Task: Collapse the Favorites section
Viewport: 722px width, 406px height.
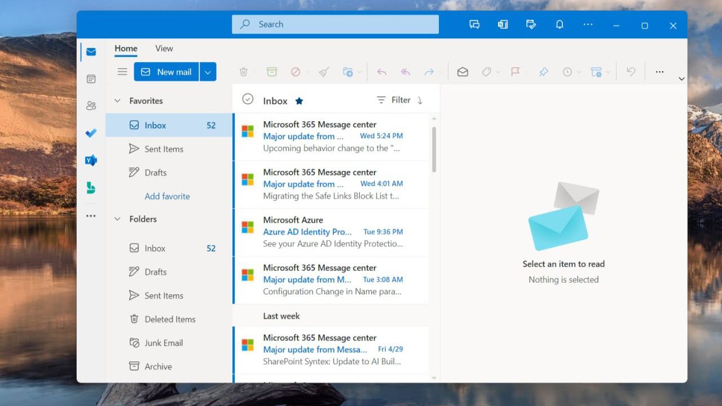Action: [x=117, y=101]
